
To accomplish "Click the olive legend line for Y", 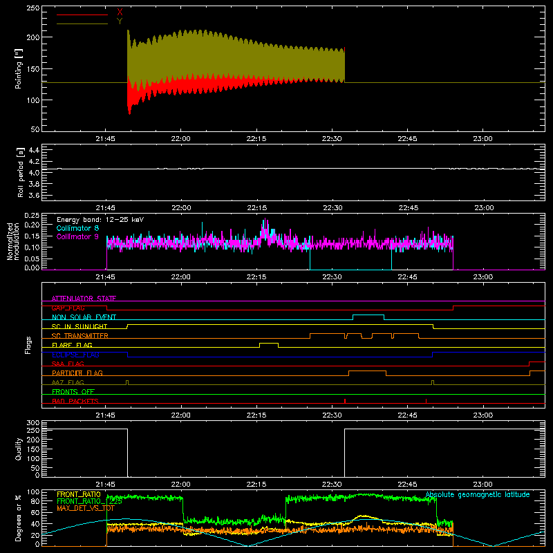I will click(x=82, y=24).
